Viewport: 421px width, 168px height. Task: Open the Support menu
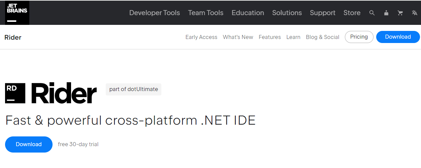click(323, 13)
